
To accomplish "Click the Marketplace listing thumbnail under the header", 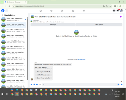I will 31,21.
